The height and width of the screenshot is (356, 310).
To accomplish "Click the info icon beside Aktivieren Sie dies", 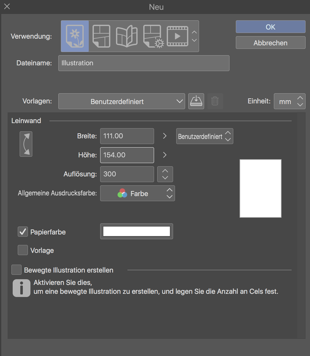I will click(x=22, y=288).
